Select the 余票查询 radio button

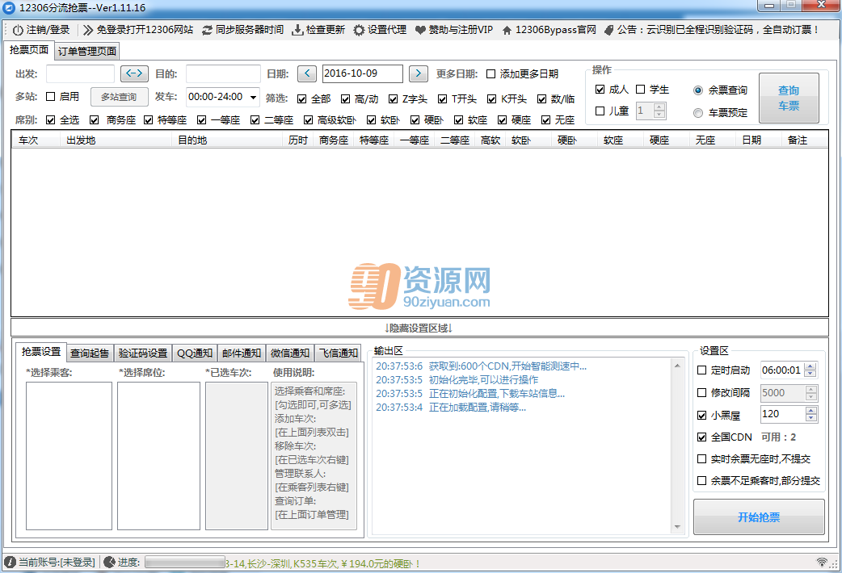tap(698, 90)
